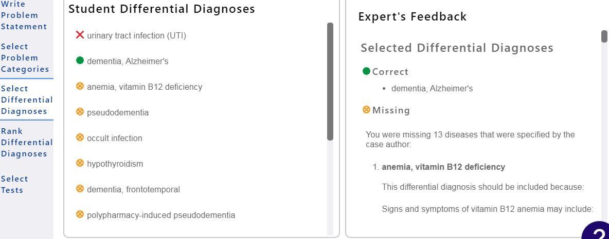Select the bold anemia, vitamin B12 deficiency feedback entry
This screenshot has width=609, height=239.
pyautogui.click(x=443, y=167)
